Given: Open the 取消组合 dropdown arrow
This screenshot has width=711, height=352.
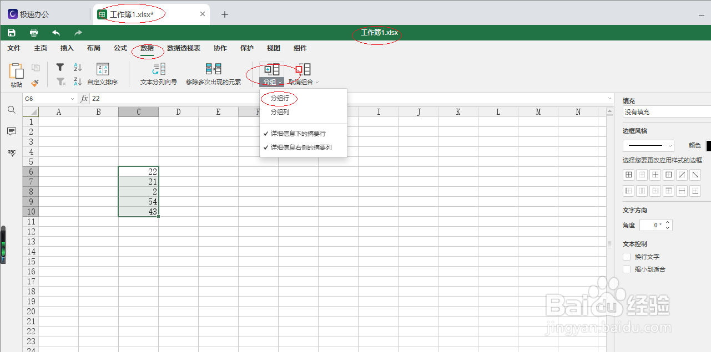Looking at the screenshot, I should coord(317,81).
